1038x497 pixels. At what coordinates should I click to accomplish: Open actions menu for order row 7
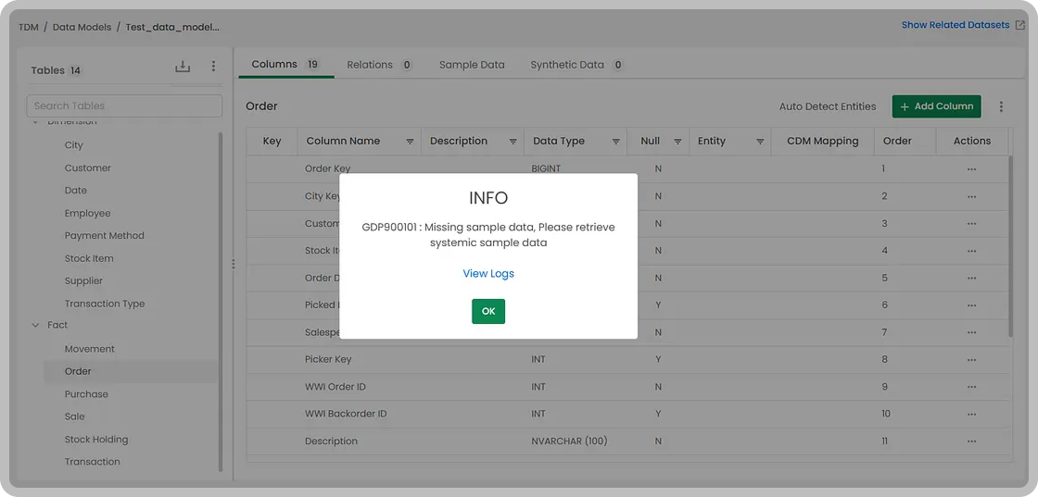pos(972,332)
